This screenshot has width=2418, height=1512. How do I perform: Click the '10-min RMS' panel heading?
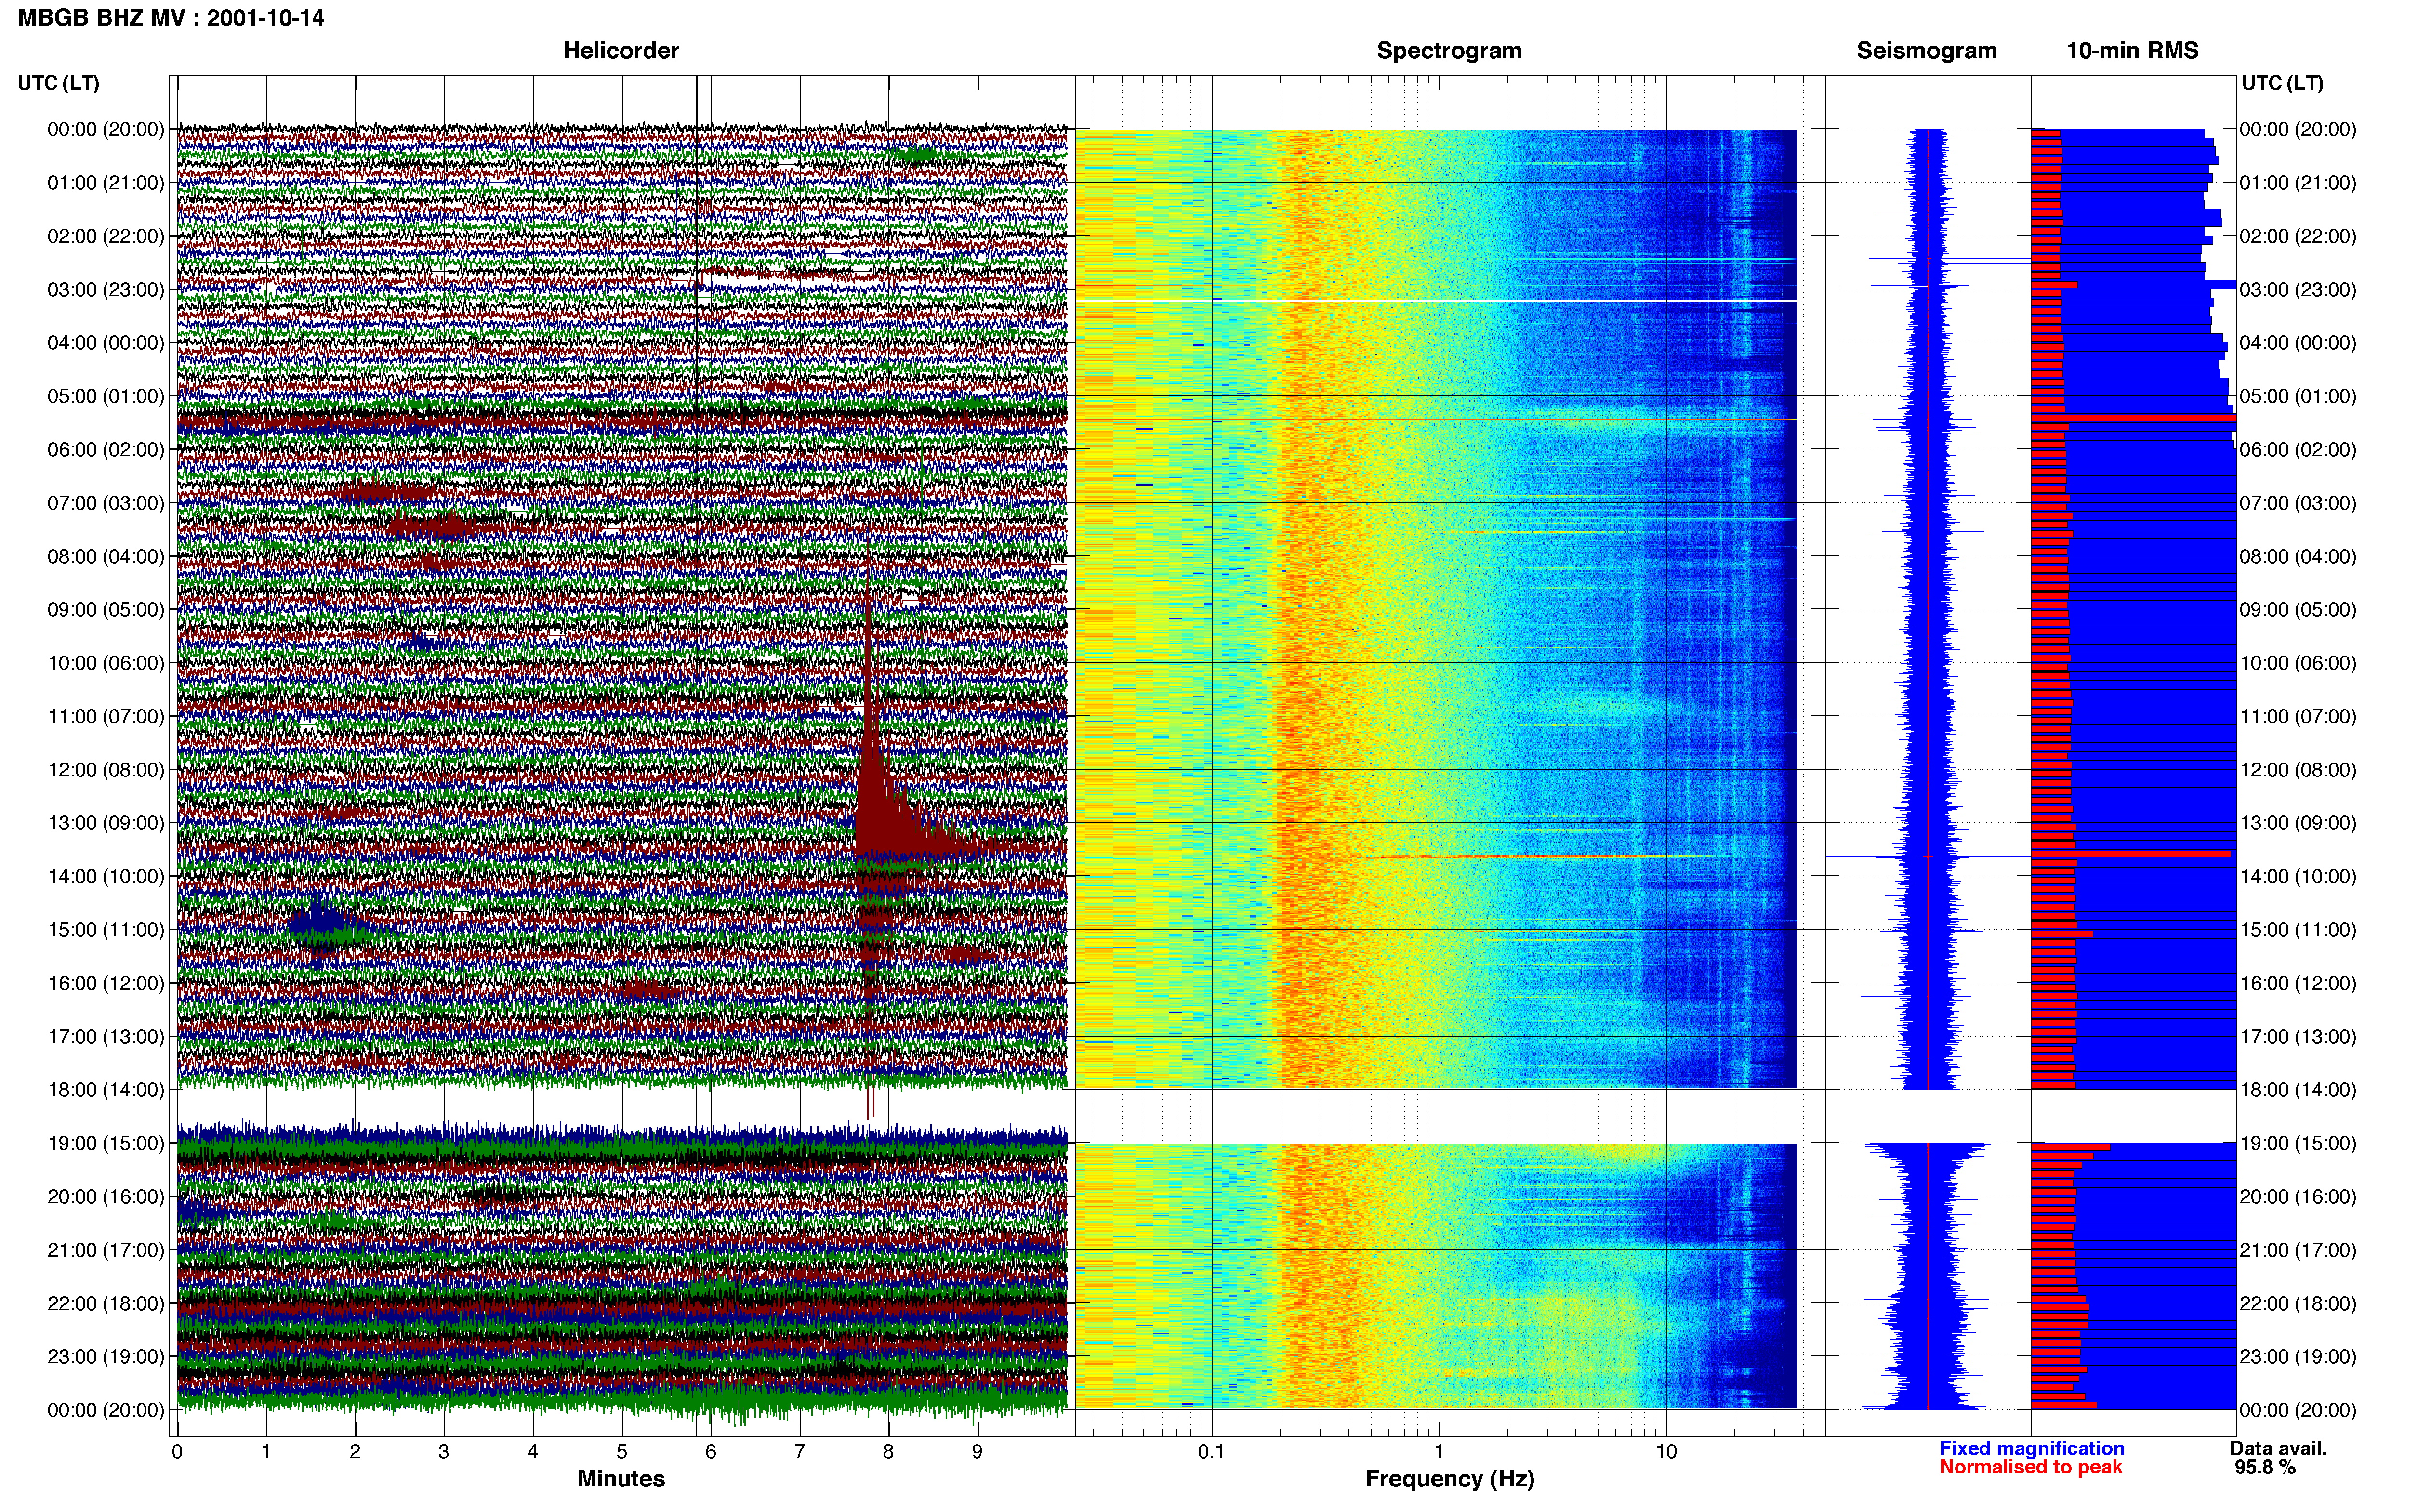tap(2132, 50)
